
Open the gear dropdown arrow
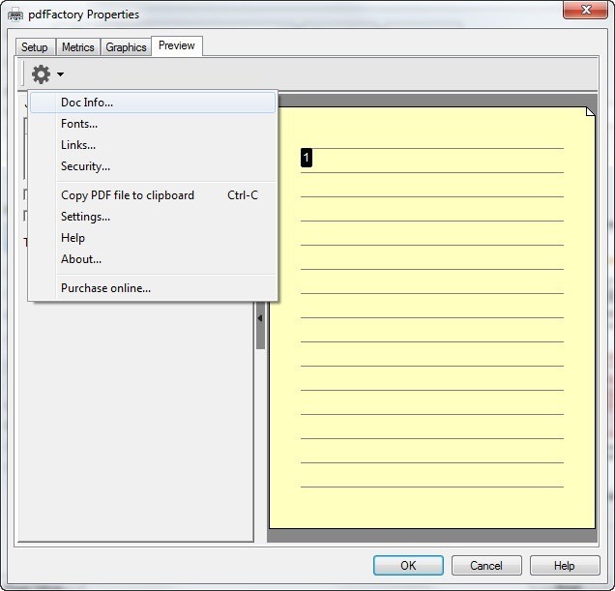pos(60,74)
